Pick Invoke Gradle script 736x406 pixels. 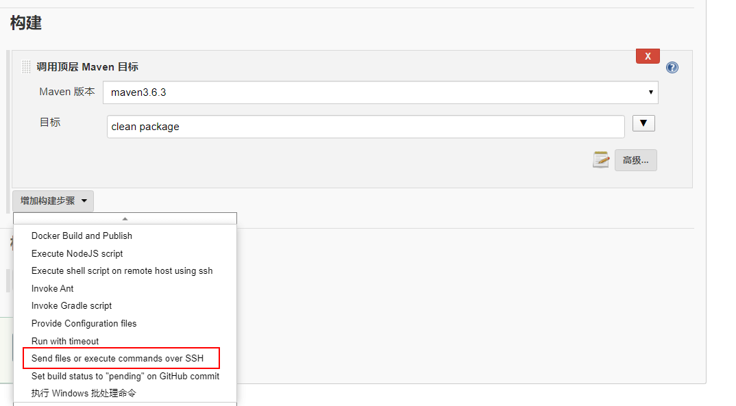[71, 305]
